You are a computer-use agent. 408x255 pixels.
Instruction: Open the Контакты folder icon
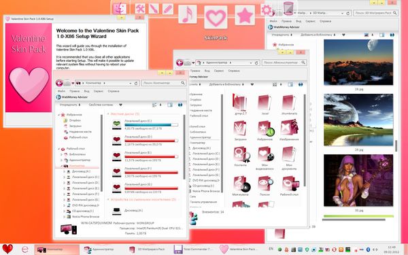pos(241,154)
